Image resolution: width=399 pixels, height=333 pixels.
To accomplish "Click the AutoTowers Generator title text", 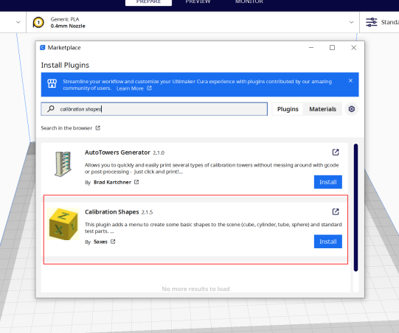I will pos(117,153).
